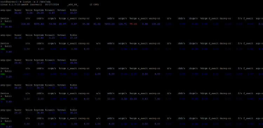
Task: Click the %idle value 40.00
Action: point(74,88)
